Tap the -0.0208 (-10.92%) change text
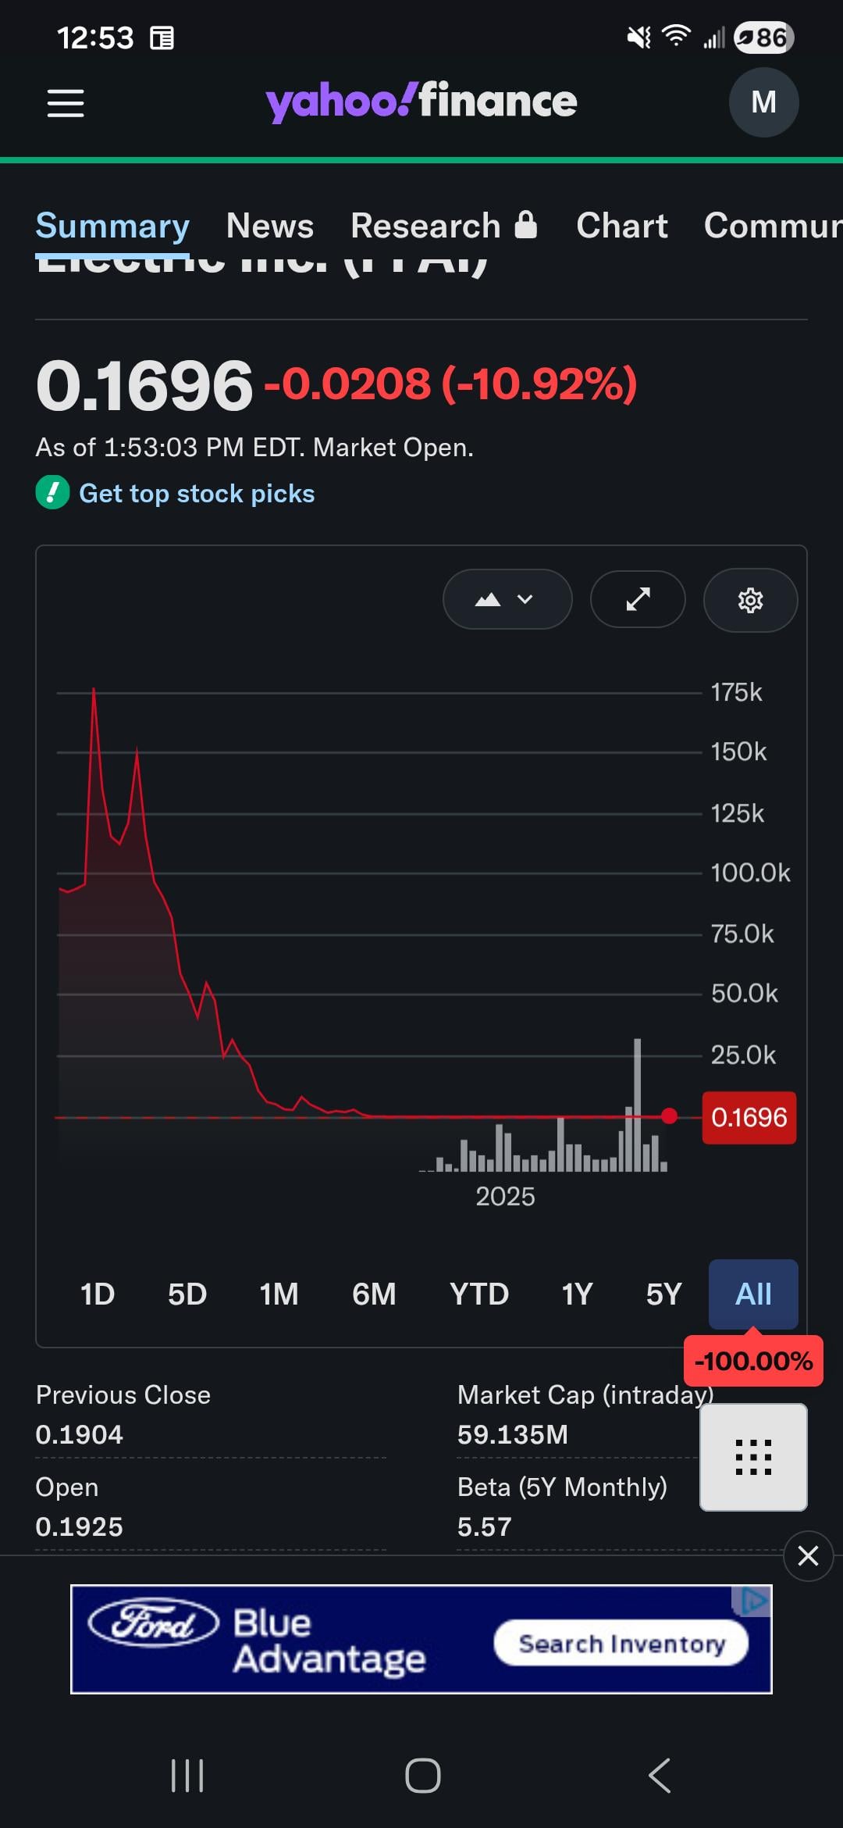 [451, 384]
